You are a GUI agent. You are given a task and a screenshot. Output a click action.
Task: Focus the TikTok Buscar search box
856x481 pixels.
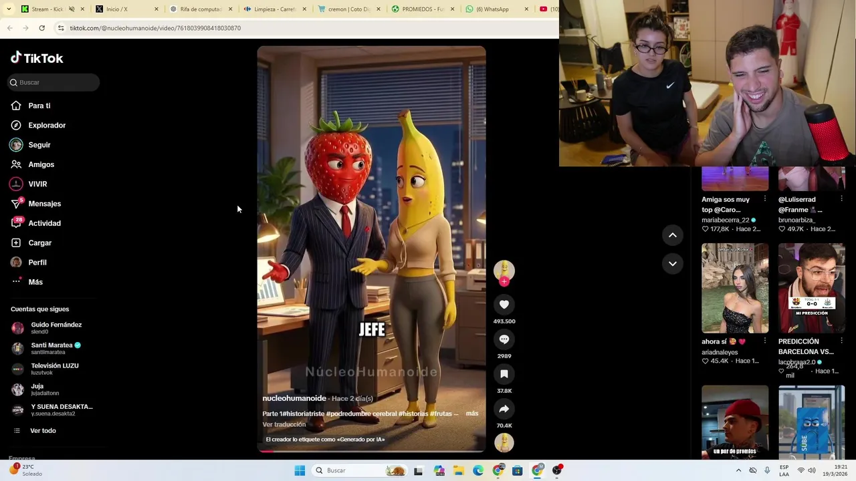point(53,82)
